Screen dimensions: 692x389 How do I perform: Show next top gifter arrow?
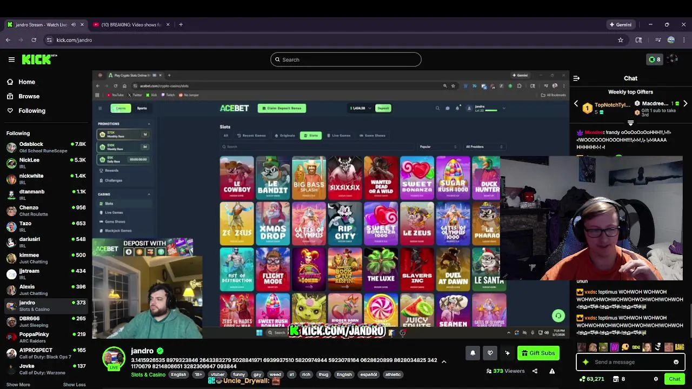pos(685,103)
